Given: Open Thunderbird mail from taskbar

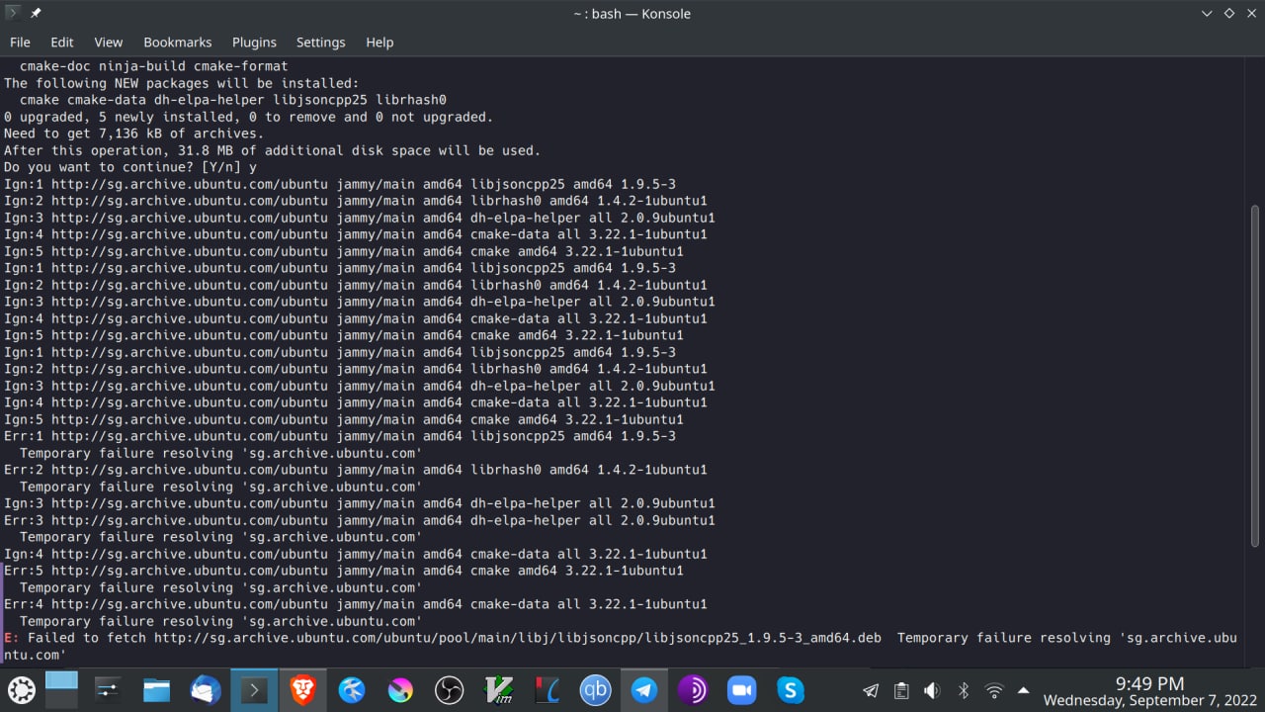Looking at the screenshot, I should coord(206,689).
